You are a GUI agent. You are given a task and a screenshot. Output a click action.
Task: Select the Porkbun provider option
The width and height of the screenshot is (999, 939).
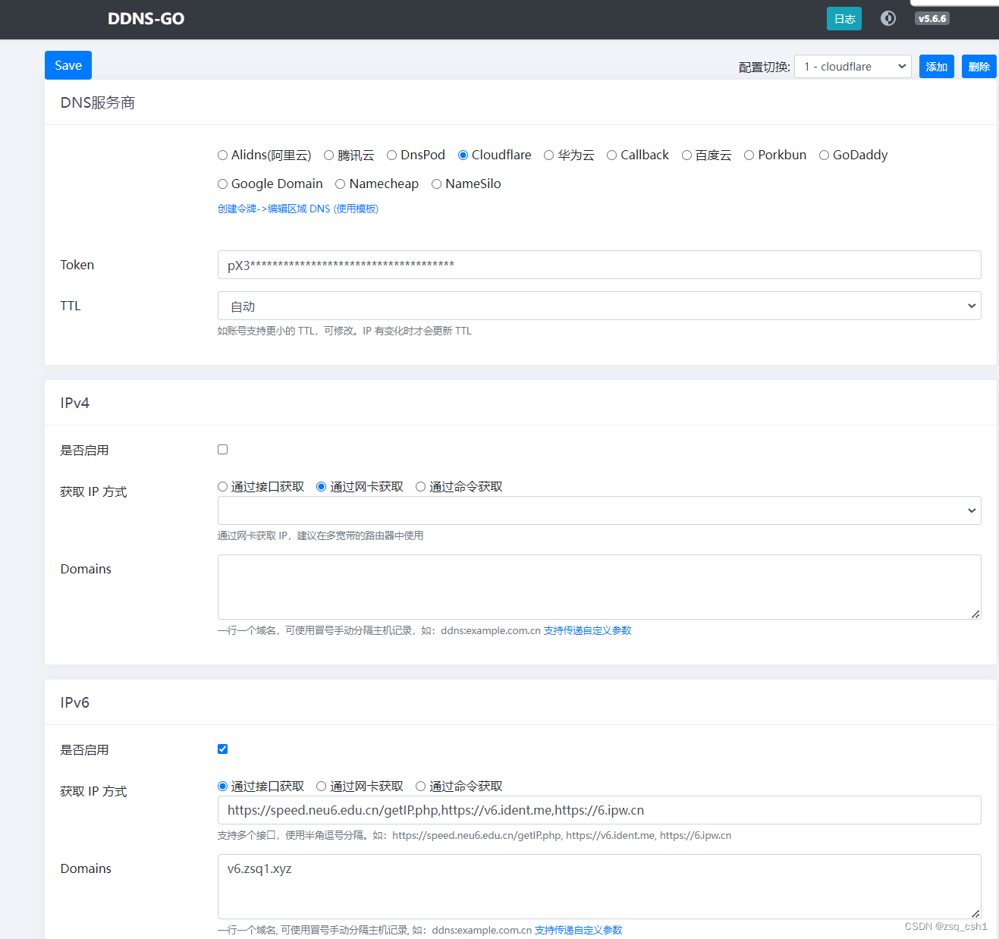749,155
